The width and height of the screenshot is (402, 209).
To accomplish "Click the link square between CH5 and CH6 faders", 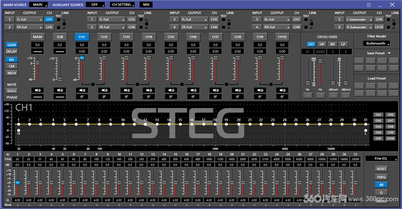I will [x=182, y=84].
